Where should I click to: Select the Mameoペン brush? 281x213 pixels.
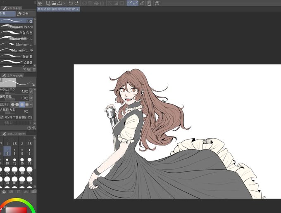[x=17, y=45]
